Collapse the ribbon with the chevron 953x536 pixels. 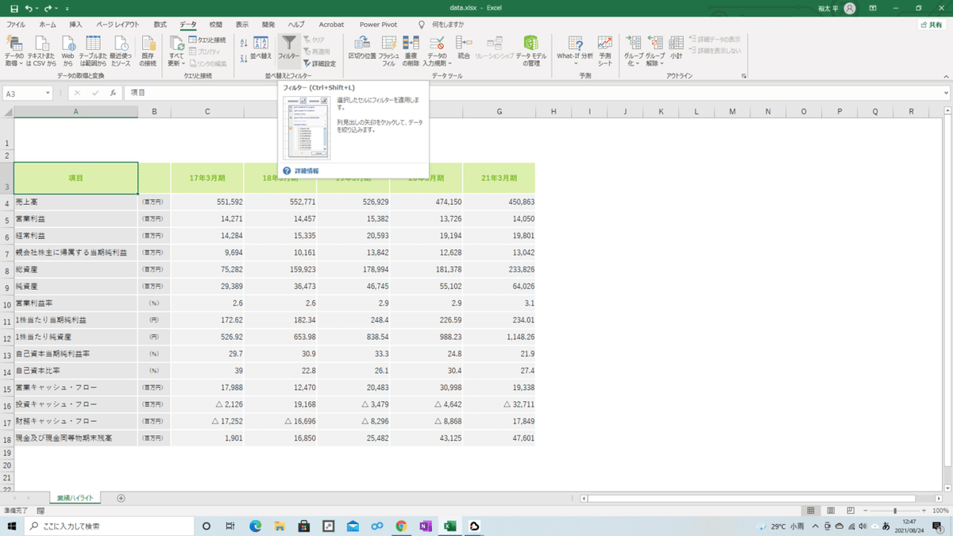[x=945, y=76]
